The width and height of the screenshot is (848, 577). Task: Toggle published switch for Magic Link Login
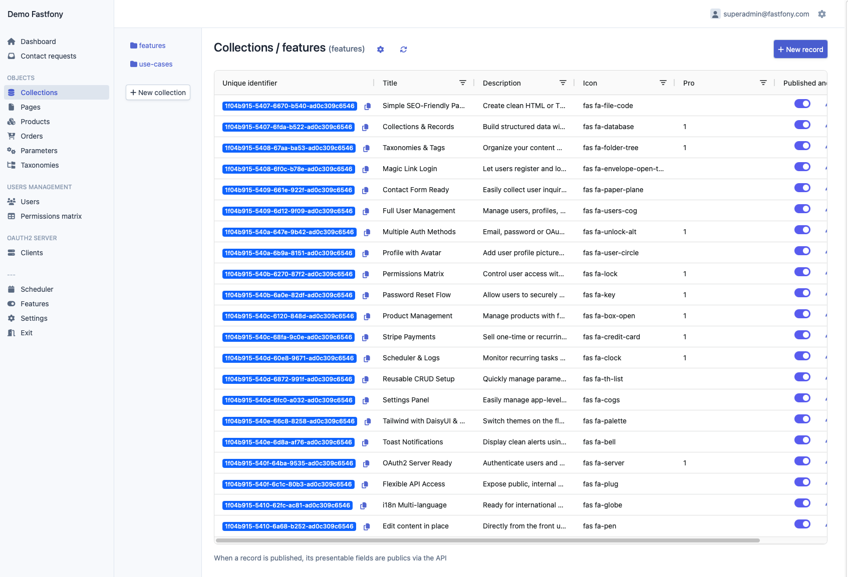tap(802, 167)
